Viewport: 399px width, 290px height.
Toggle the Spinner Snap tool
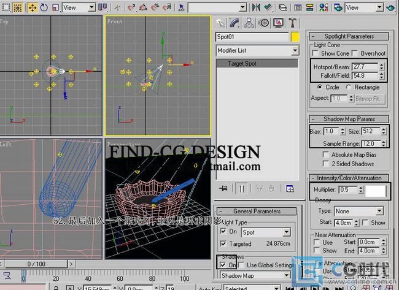pyautogui.click(x=167, y=7)
